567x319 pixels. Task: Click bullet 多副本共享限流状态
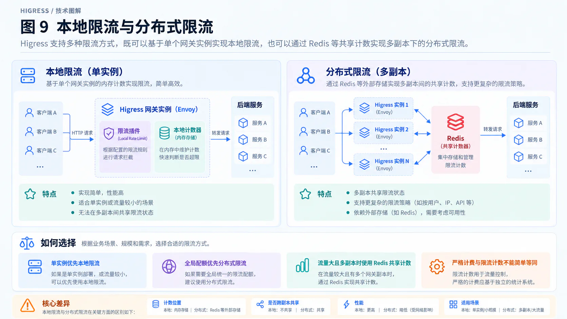point(379,193)
